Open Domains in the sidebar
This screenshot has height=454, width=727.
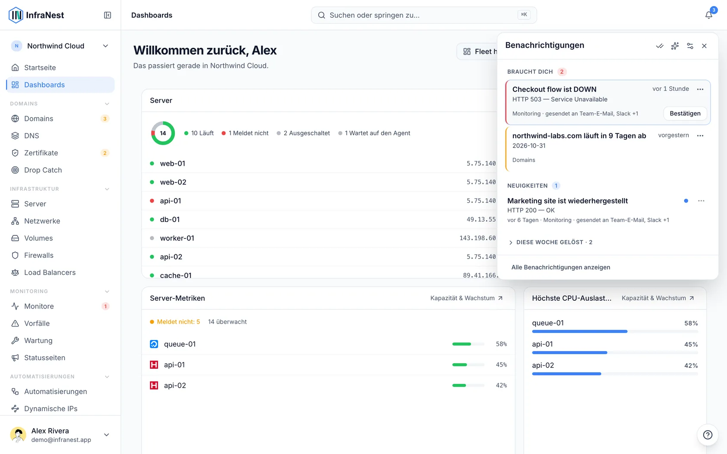tap(60, 119)
